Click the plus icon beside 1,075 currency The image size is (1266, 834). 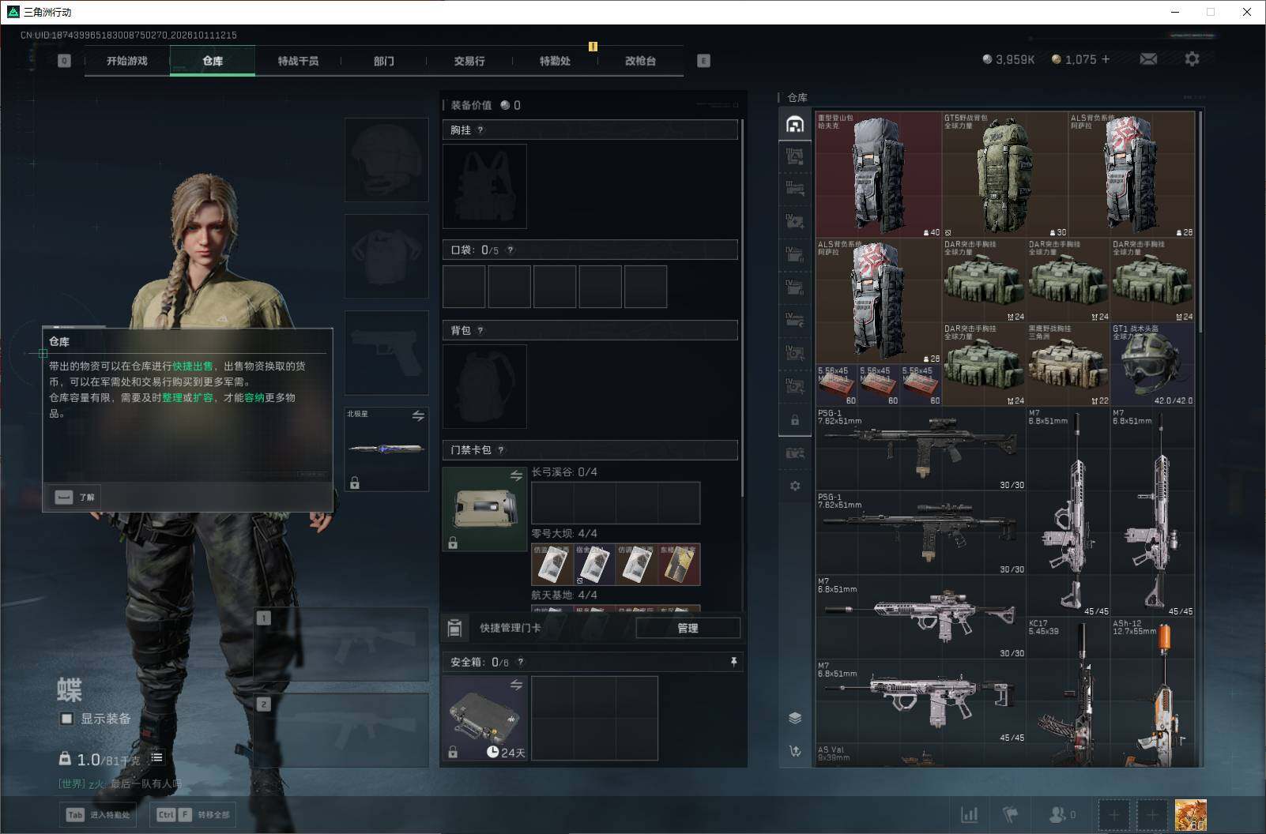(x=1106, y=59)
